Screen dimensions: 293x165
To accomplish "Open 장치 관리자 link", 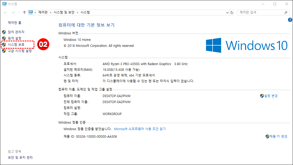I will (16, 32).
